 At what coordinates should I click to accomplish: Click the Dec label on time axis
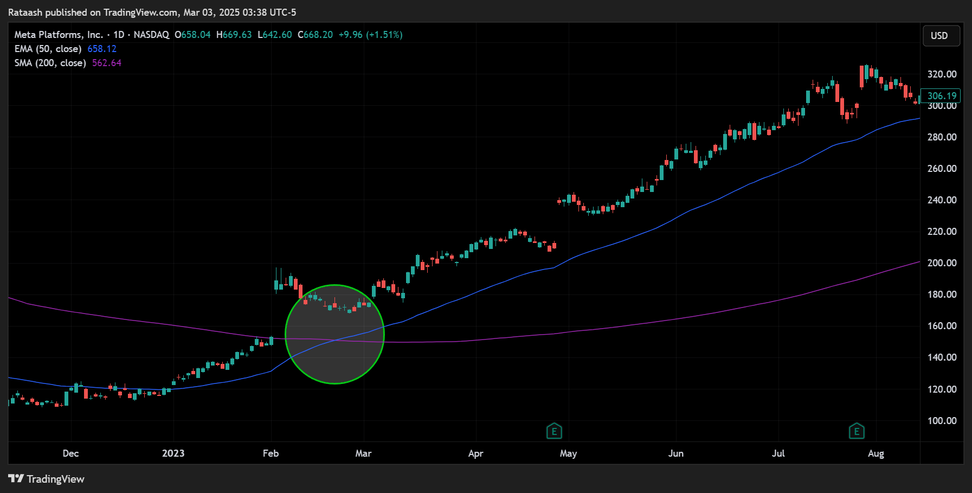point(71,453)
